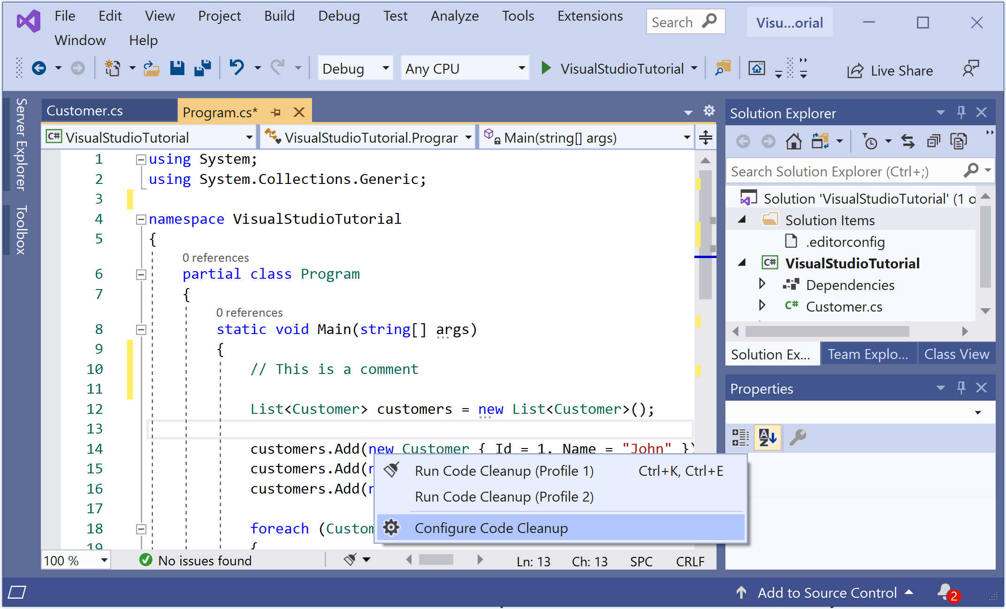Click the Property Pages wrench icon
The image size is (1006, 609).
coord(798,437)
